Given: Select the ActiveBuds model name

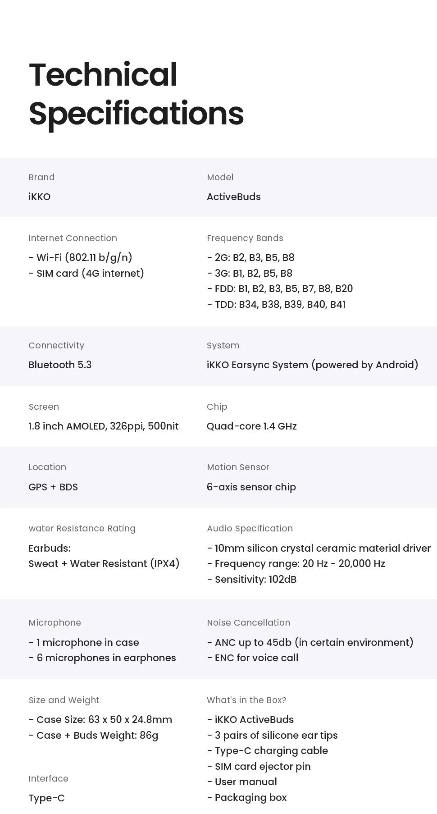Looking at the screenshot, I should click(x=233, y=197).
